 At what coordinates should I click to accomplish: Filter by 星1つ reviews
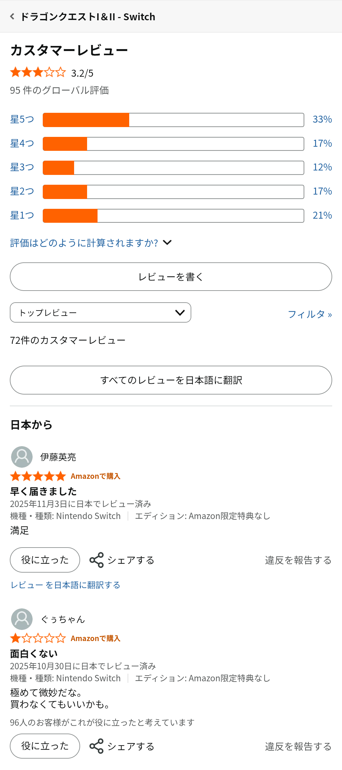click(x=22, y=215)
